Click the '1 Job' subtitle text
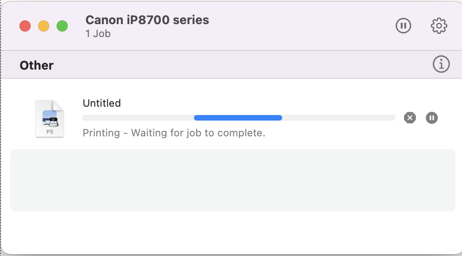 (98, 34)
